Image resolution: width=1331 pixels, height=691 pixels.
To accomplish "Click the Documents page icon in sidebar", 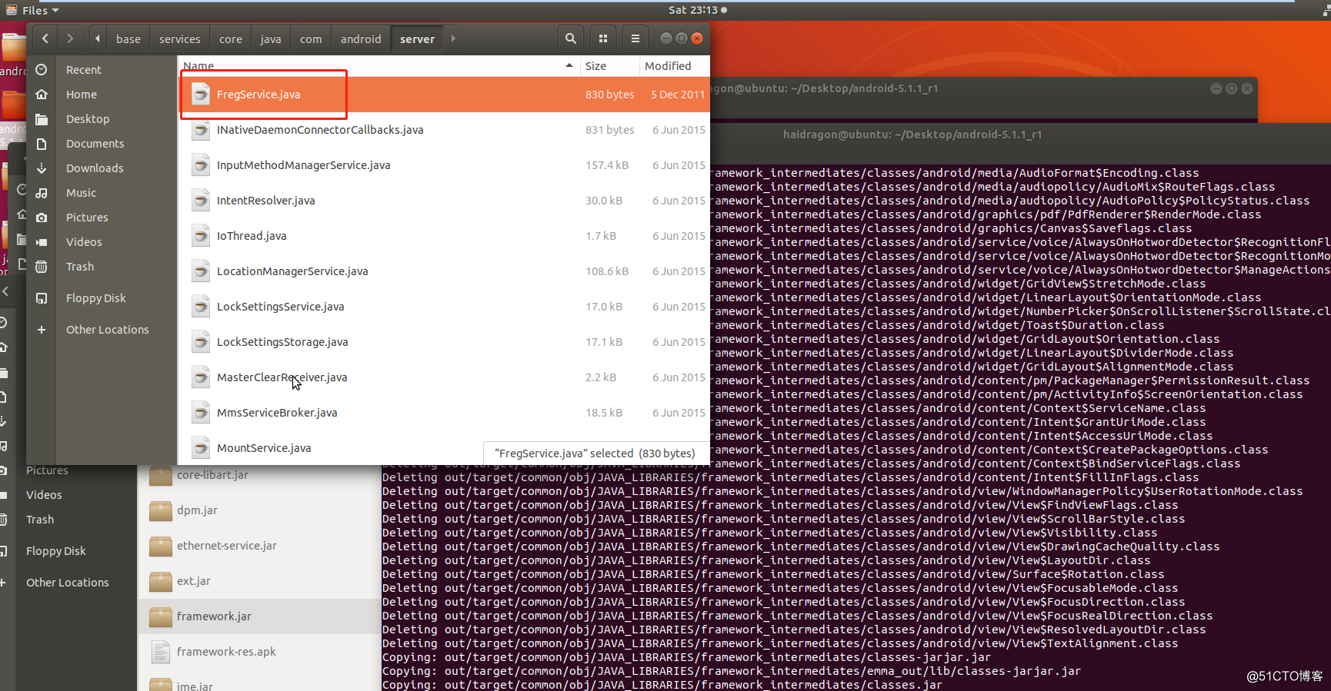I will pos(42,144).
